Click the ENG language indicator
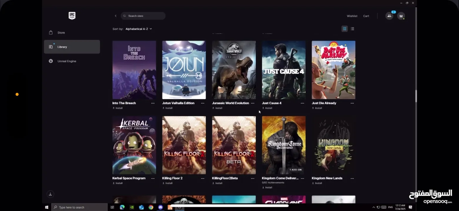Viewport: 459px width, 211px height. click(x=390, y=207)
